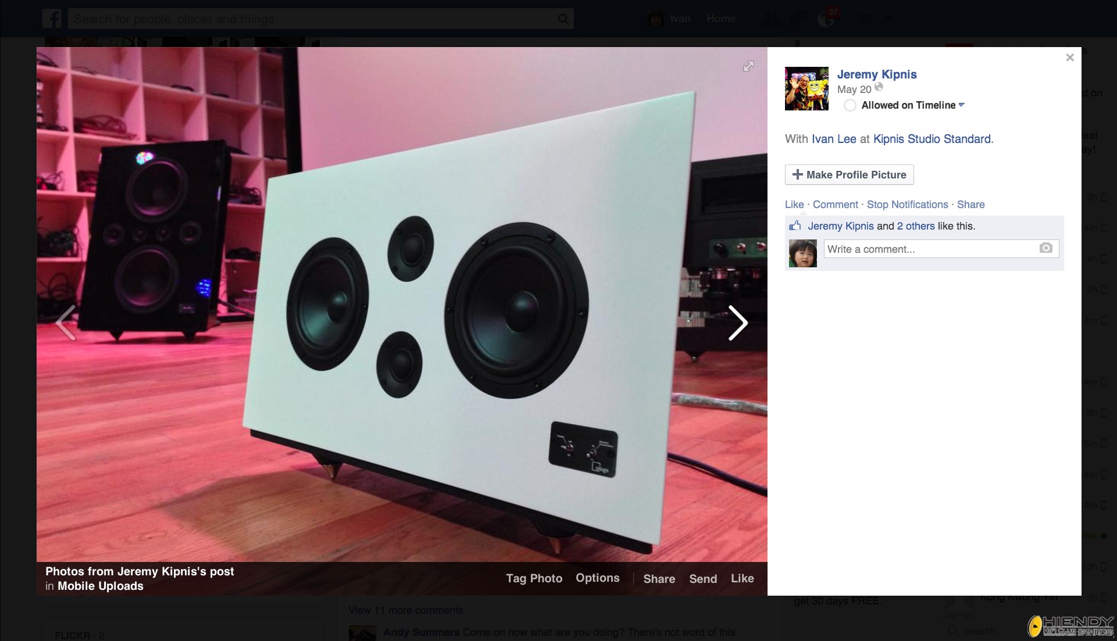Click Make Profile Picture button

(849, 175)
